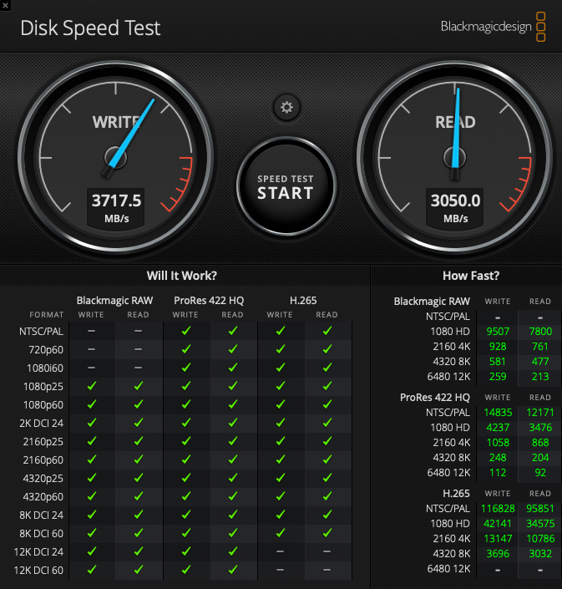Click Blackmagic RAW read checkmark for 12K DCI 60
562x589 pixels.
(x=139, y=570)
